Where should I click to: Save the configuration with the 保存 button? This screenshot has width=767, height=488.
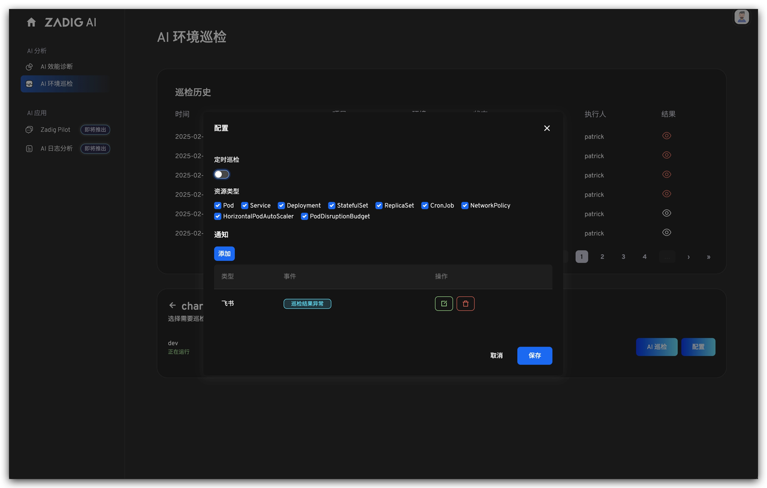534,355
